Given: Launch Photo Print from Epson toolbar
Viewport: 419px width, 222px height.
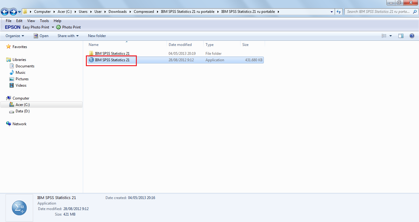Looking at the screenshot, I should [69, 27].
